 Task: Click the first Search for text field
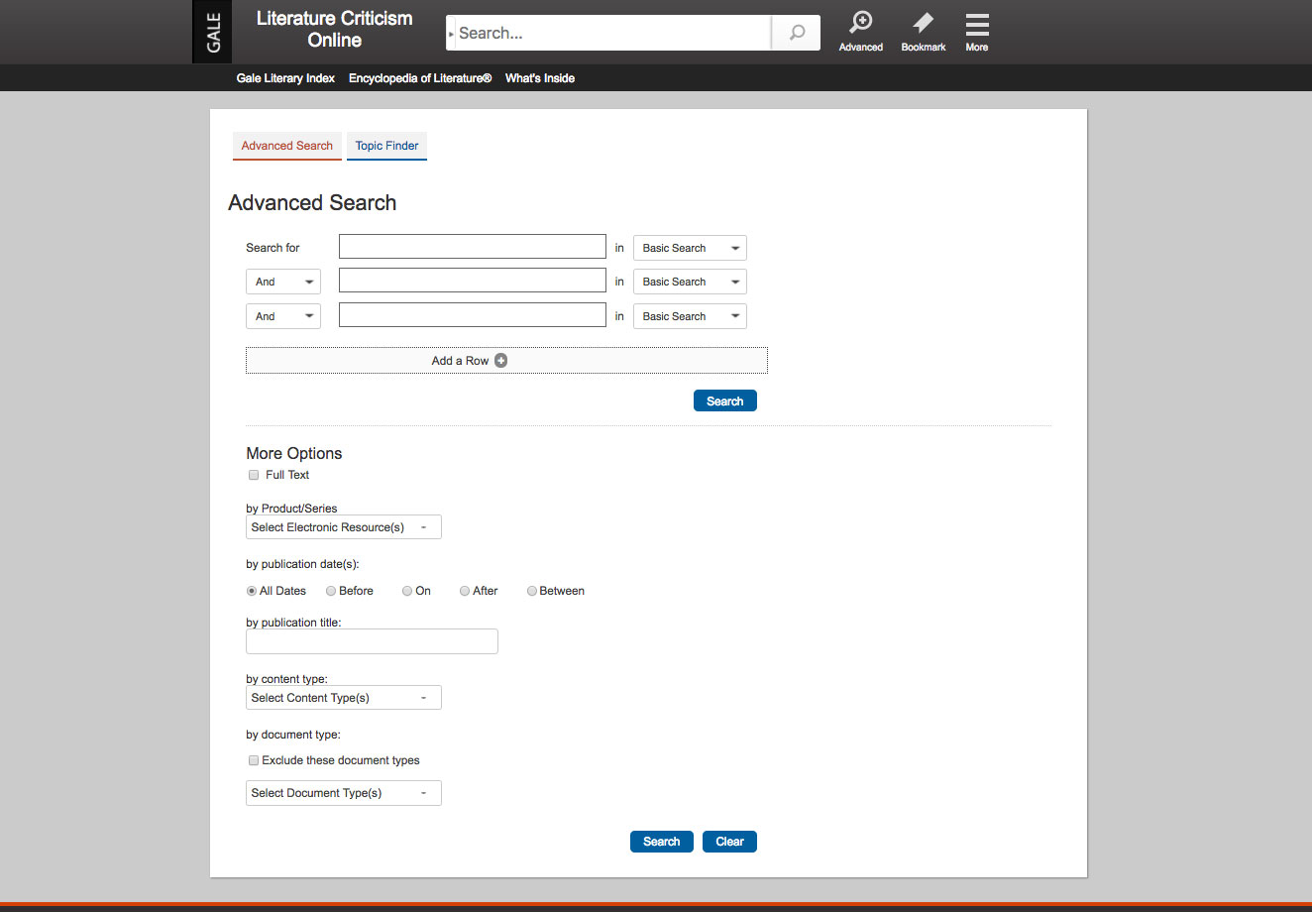(473, 247)
